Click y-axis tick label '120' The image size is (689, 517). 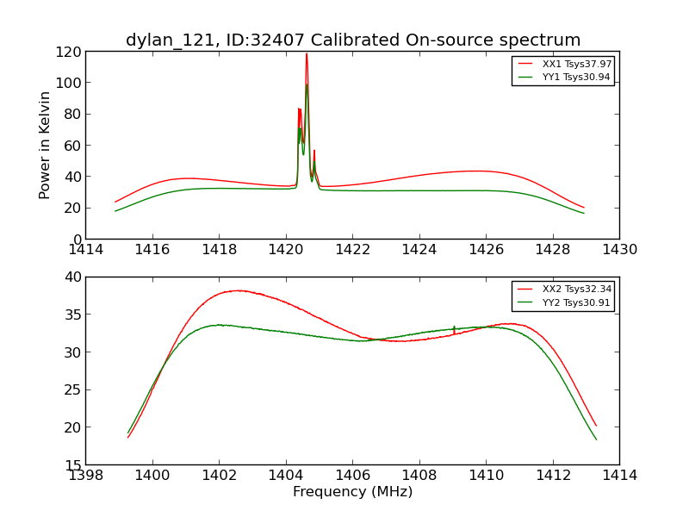pyautogui.click(x=69, y=53)
